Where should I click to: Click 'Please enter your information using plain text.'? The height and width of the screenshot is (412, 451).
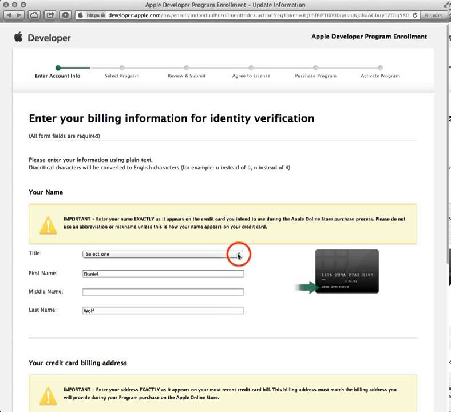tap(90, 160)
